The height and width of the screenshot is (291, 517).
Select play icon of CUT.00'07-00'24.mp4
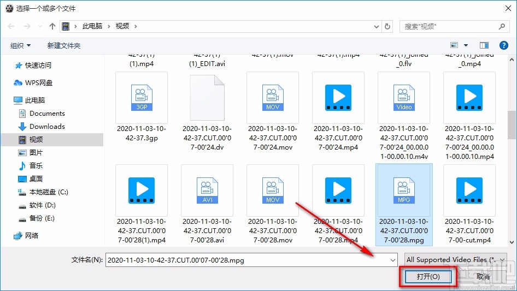[338, 98]
